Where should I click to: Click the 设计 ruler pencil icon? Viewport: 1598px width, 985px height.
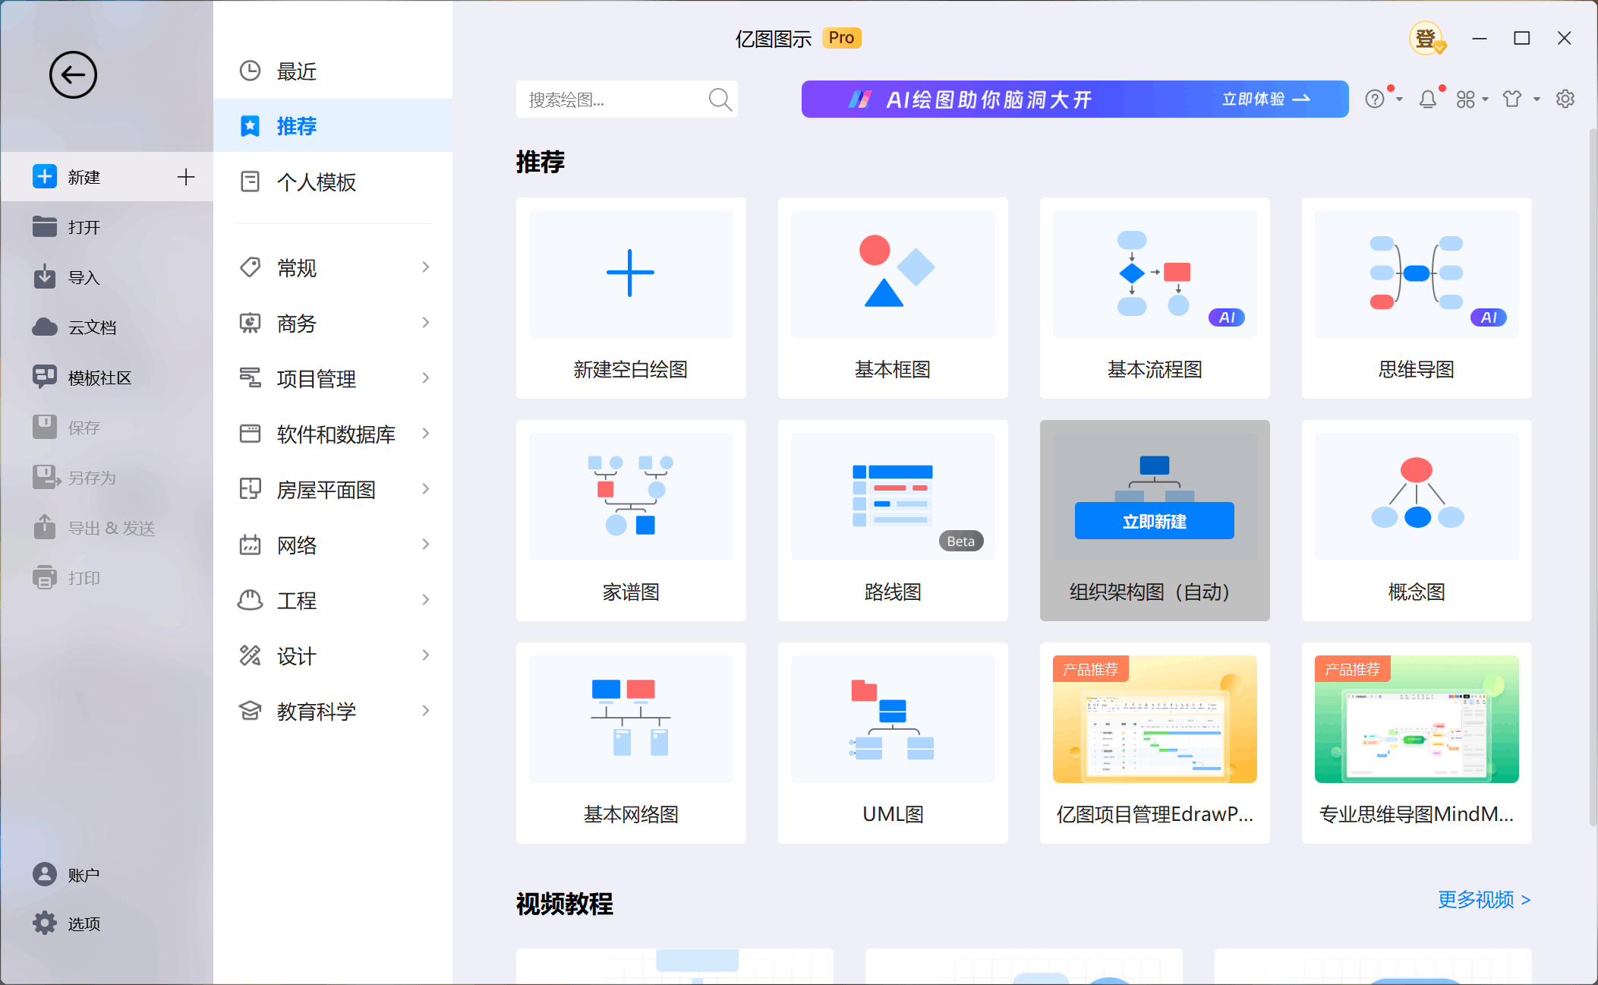point(250,655)
